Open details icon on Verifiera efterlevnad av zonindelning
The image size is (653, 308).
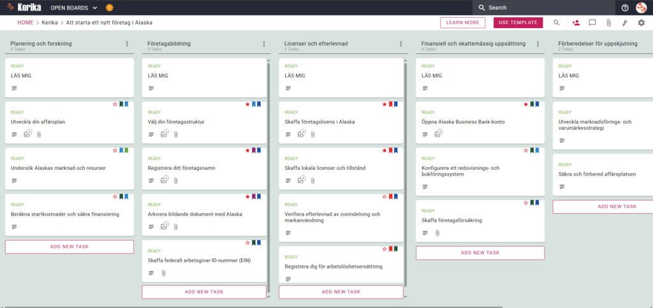(x=288, y=233)
